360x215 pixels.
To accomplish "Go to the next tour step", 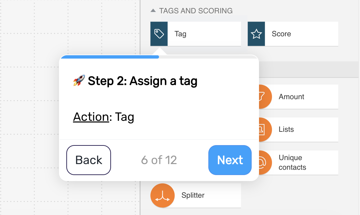I will pos(230,160).
